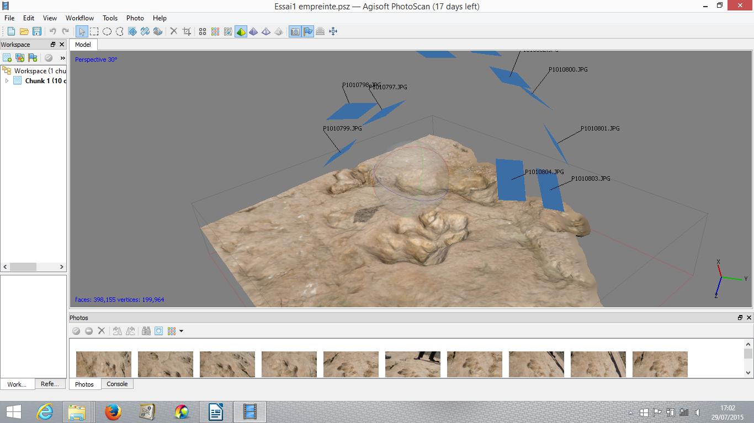Image resolution: width=754 pixels, height=423 pixels.
Task: Undo the last action via toolbar arrow
Action: point(52,31)
